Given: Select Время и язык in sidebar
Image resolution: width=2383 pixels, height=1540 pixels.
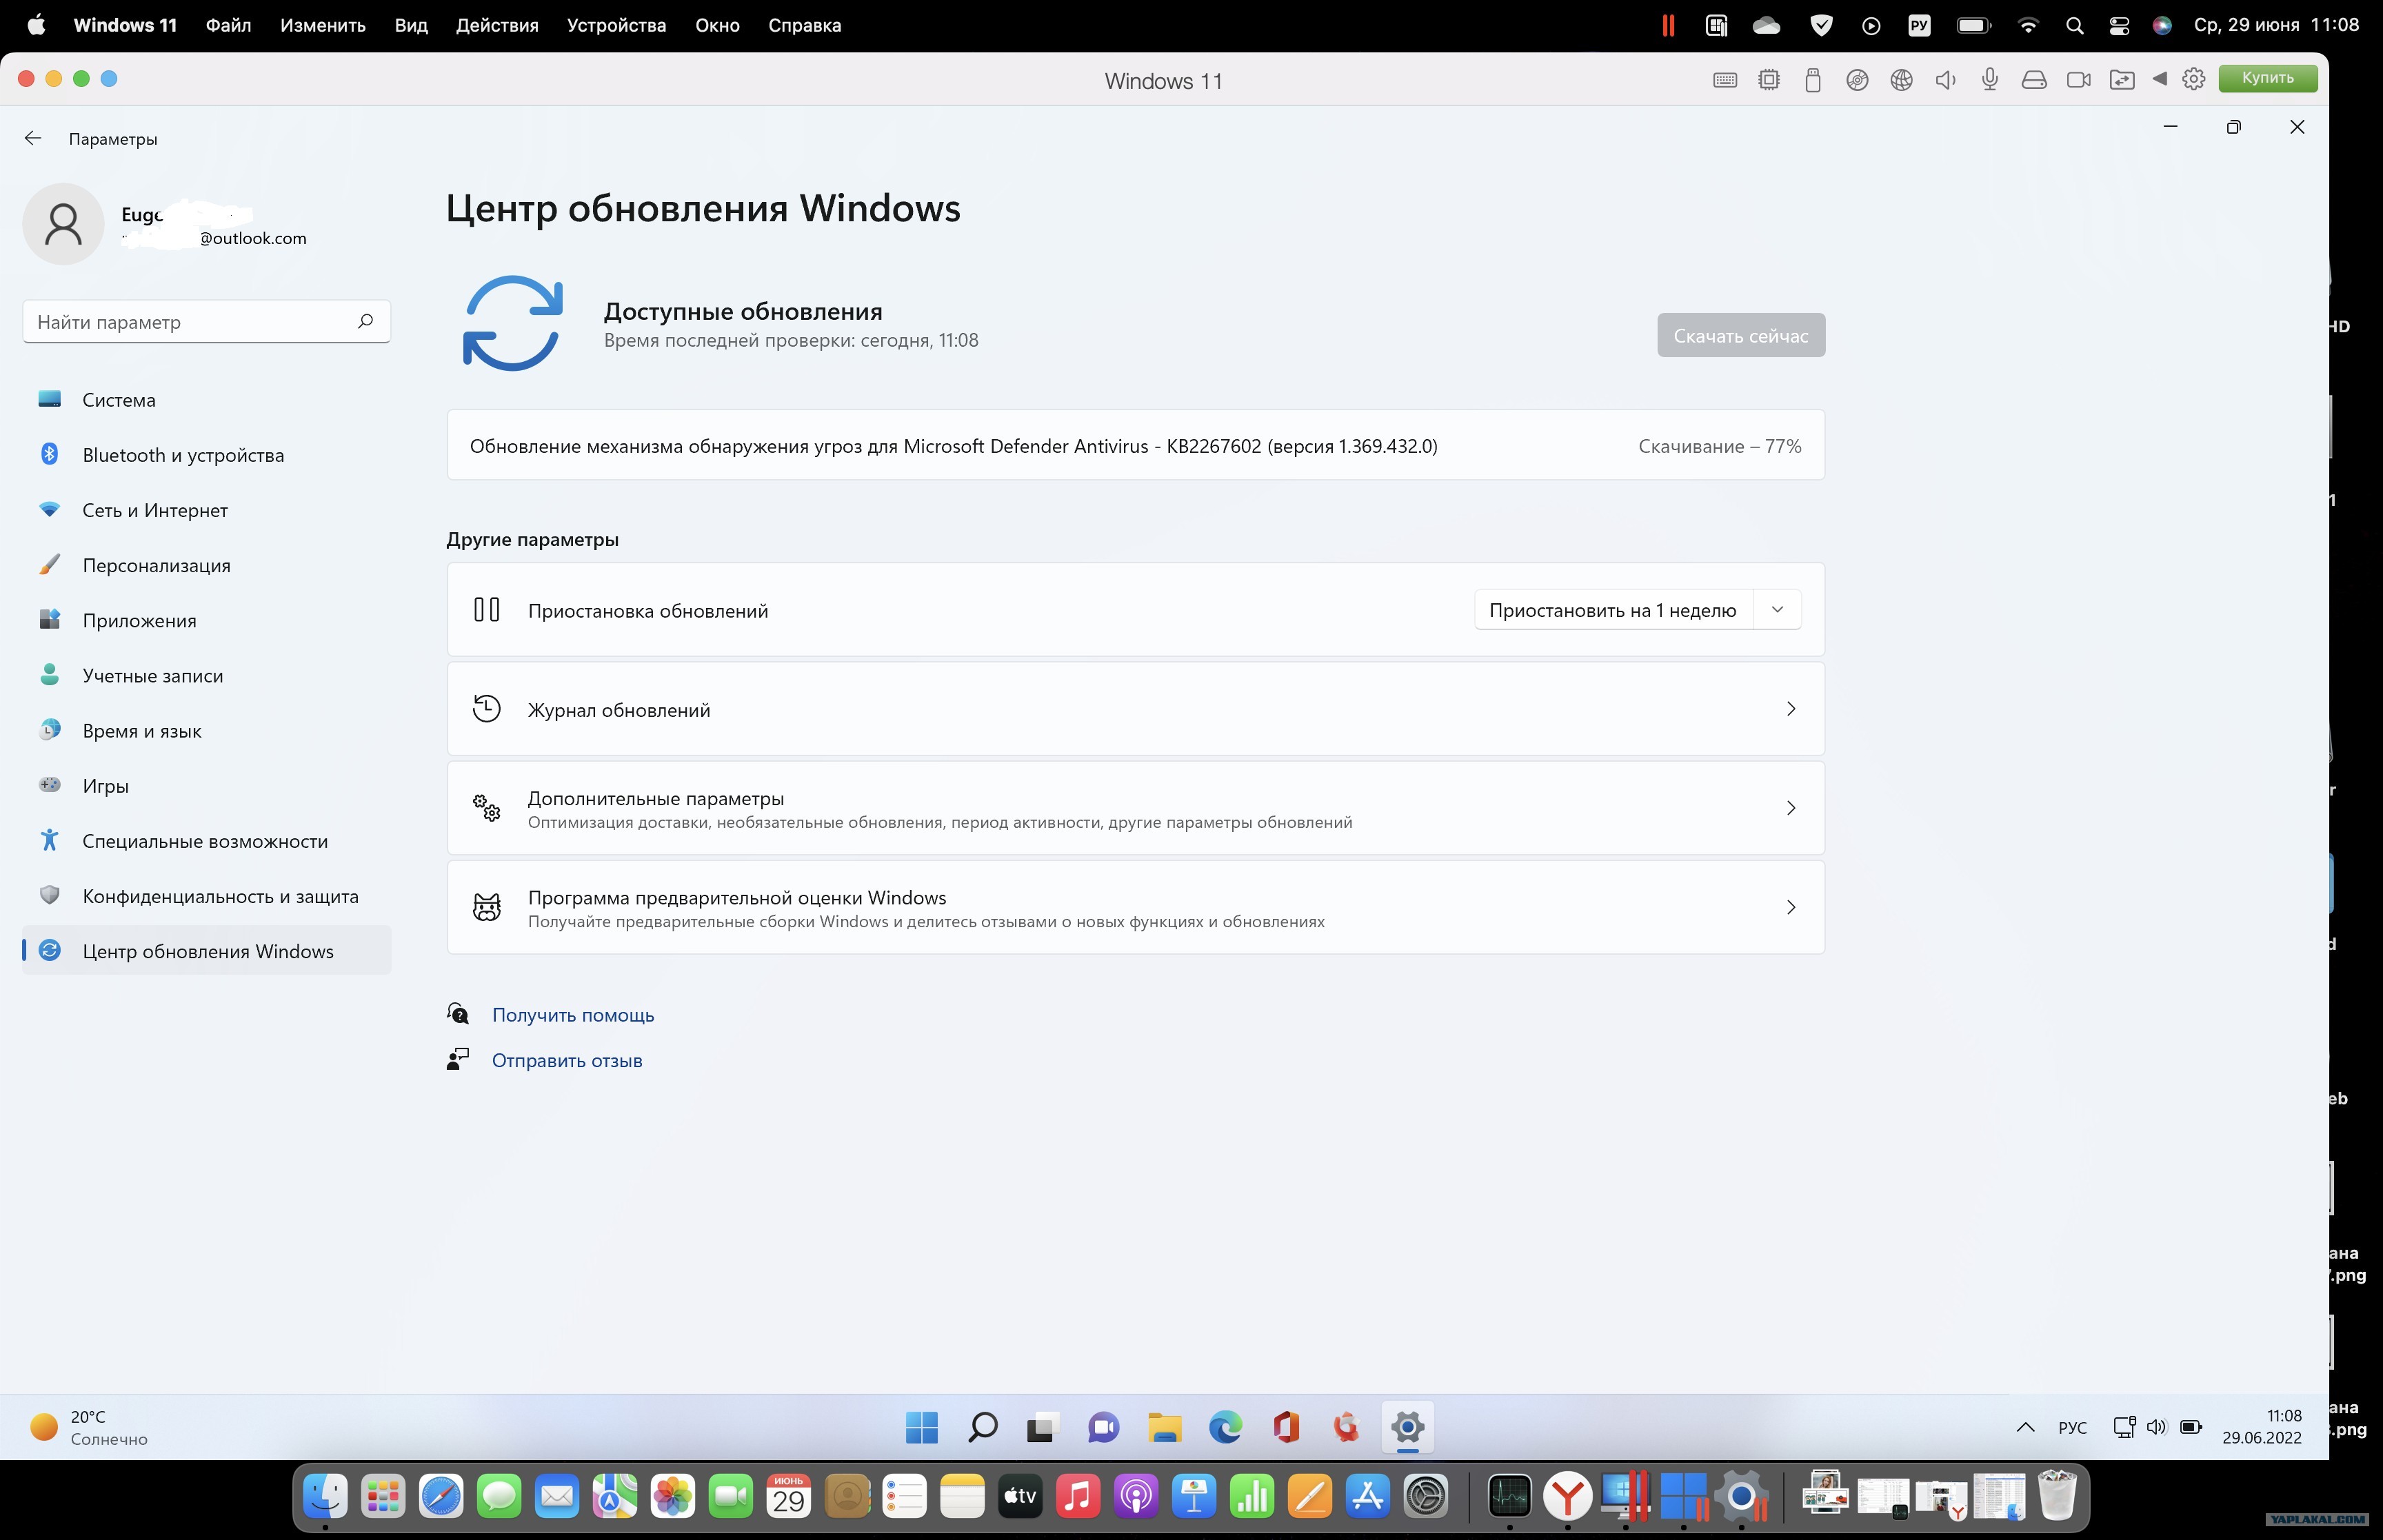Looking at the screenshot, I should [206, 731].
